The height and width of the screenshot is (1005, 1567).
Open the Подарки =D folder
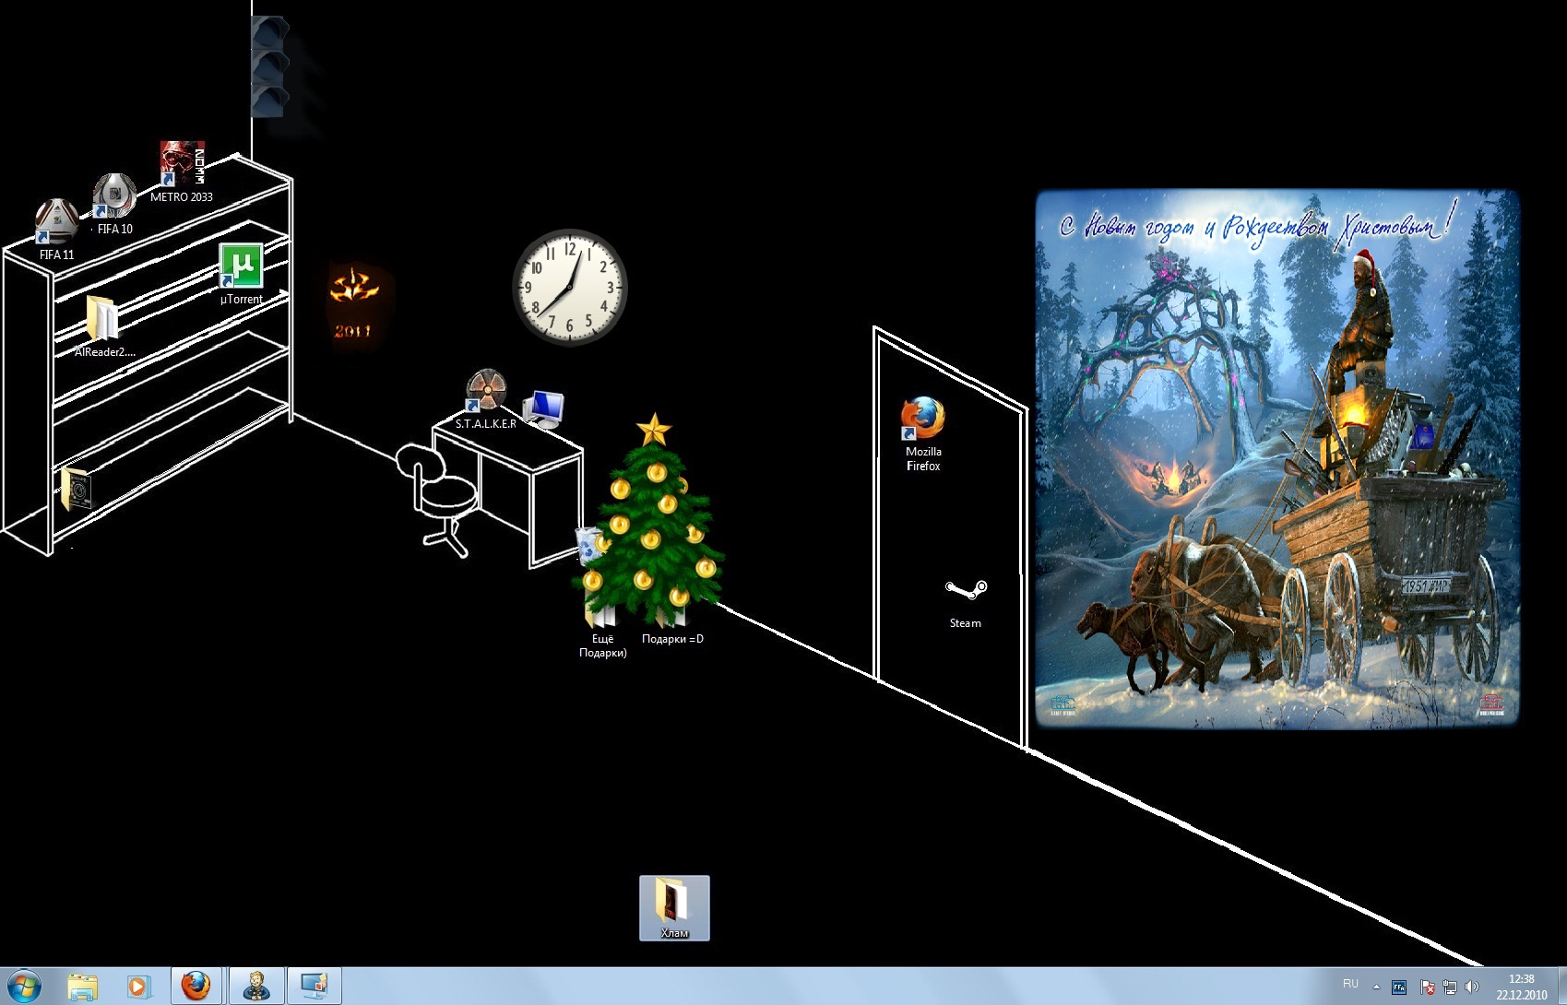tap(673, 627)
